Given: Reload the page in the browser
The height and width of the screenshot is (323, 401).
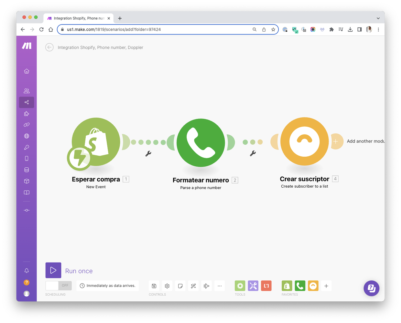Looking at the screenshot, I should (41, 29).
